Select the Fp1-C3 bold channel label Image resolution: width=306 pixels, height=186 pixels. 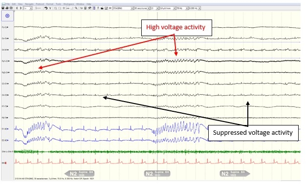[5, 61]
